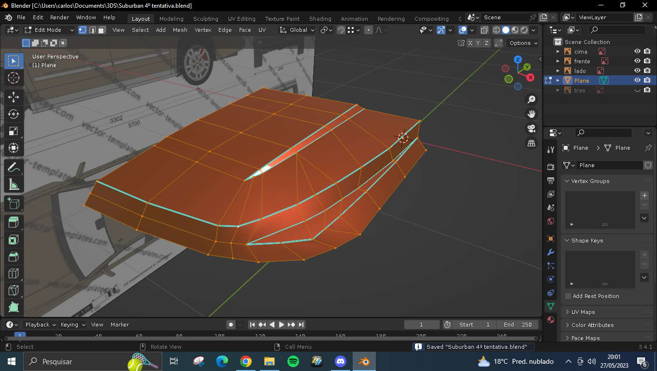Image resolution: width=657 pixels, height=371 pixels.
Task: Enable wireframe viewport shading
Action: 497,30
